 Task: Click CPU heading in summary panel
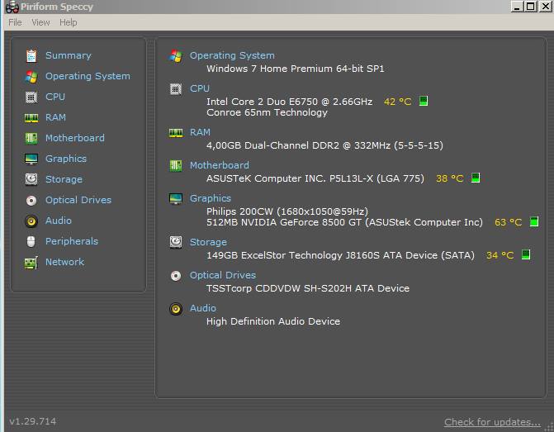(x=200, y=88)
